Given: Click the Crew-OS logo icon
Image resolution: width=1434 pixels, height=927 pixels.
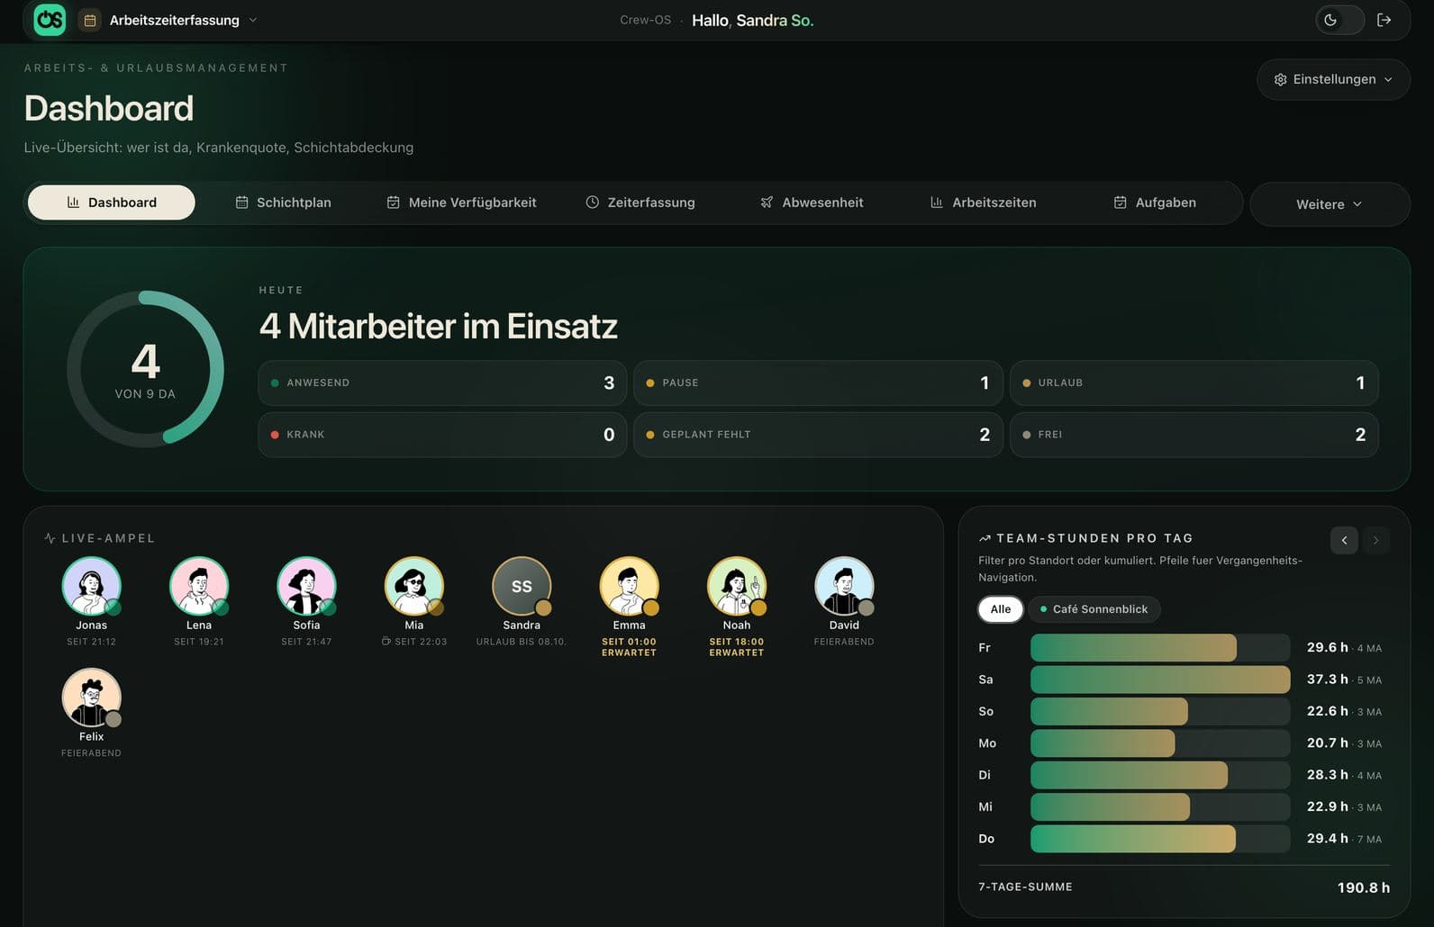Looking at the screenshot, I should (50, 19).
